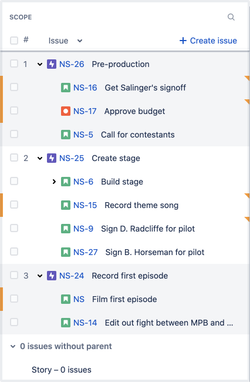Open the scope search magnifier icon
Image resolution: width=250 pixels, height=382 pixels.
[x=231, y=17]
